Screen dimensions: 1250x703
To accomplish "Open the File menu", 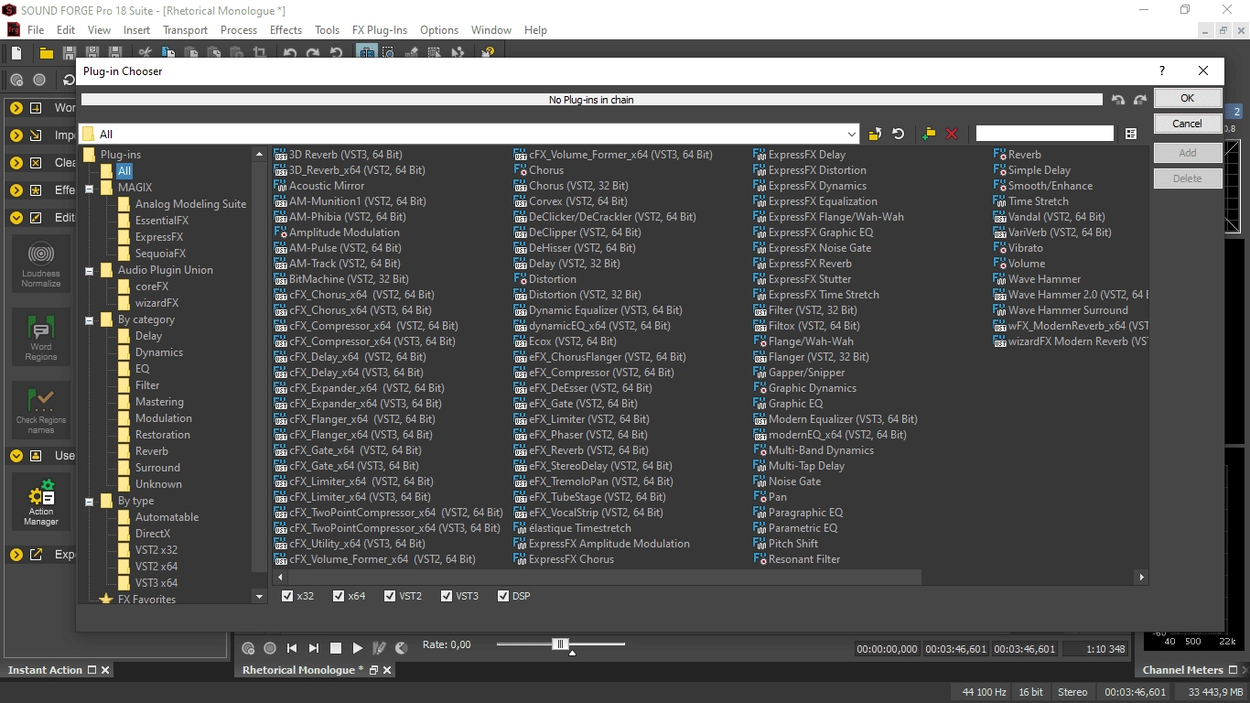I will pyautogui.click(x=36, y=29).
